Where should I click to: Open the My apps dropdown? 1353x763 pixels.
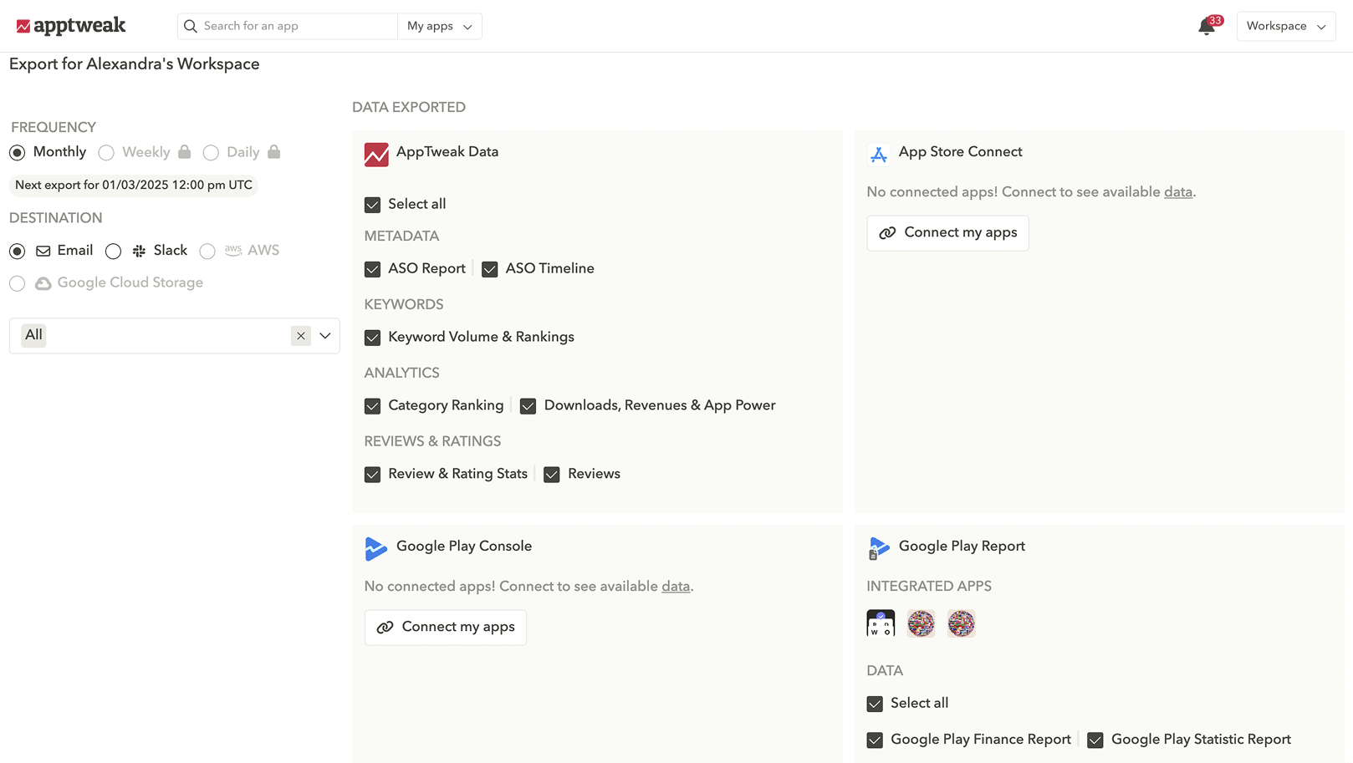[x=440, y=26]
